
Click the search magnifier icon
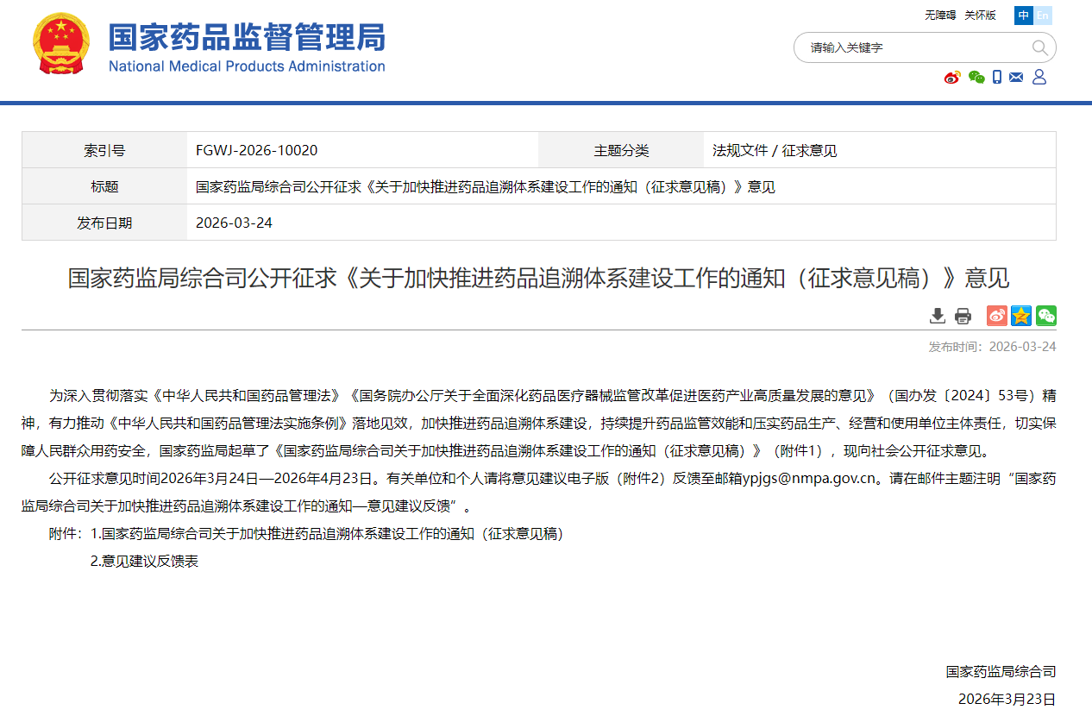click(1039, 47)
